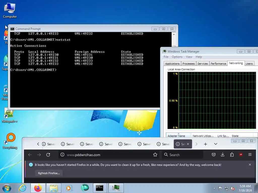Image resolution: width=258 pixels, height=193 pixels.
Task: Open Task Manager Help menu
Action: [199, 57]
